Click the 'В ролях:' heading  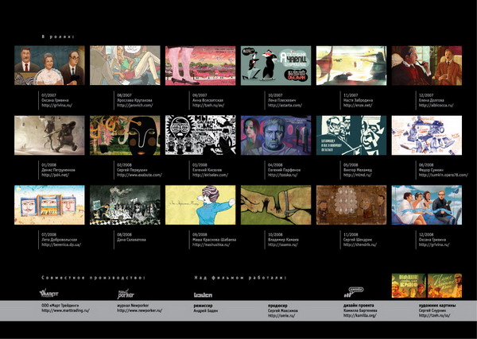pos(58,37)
